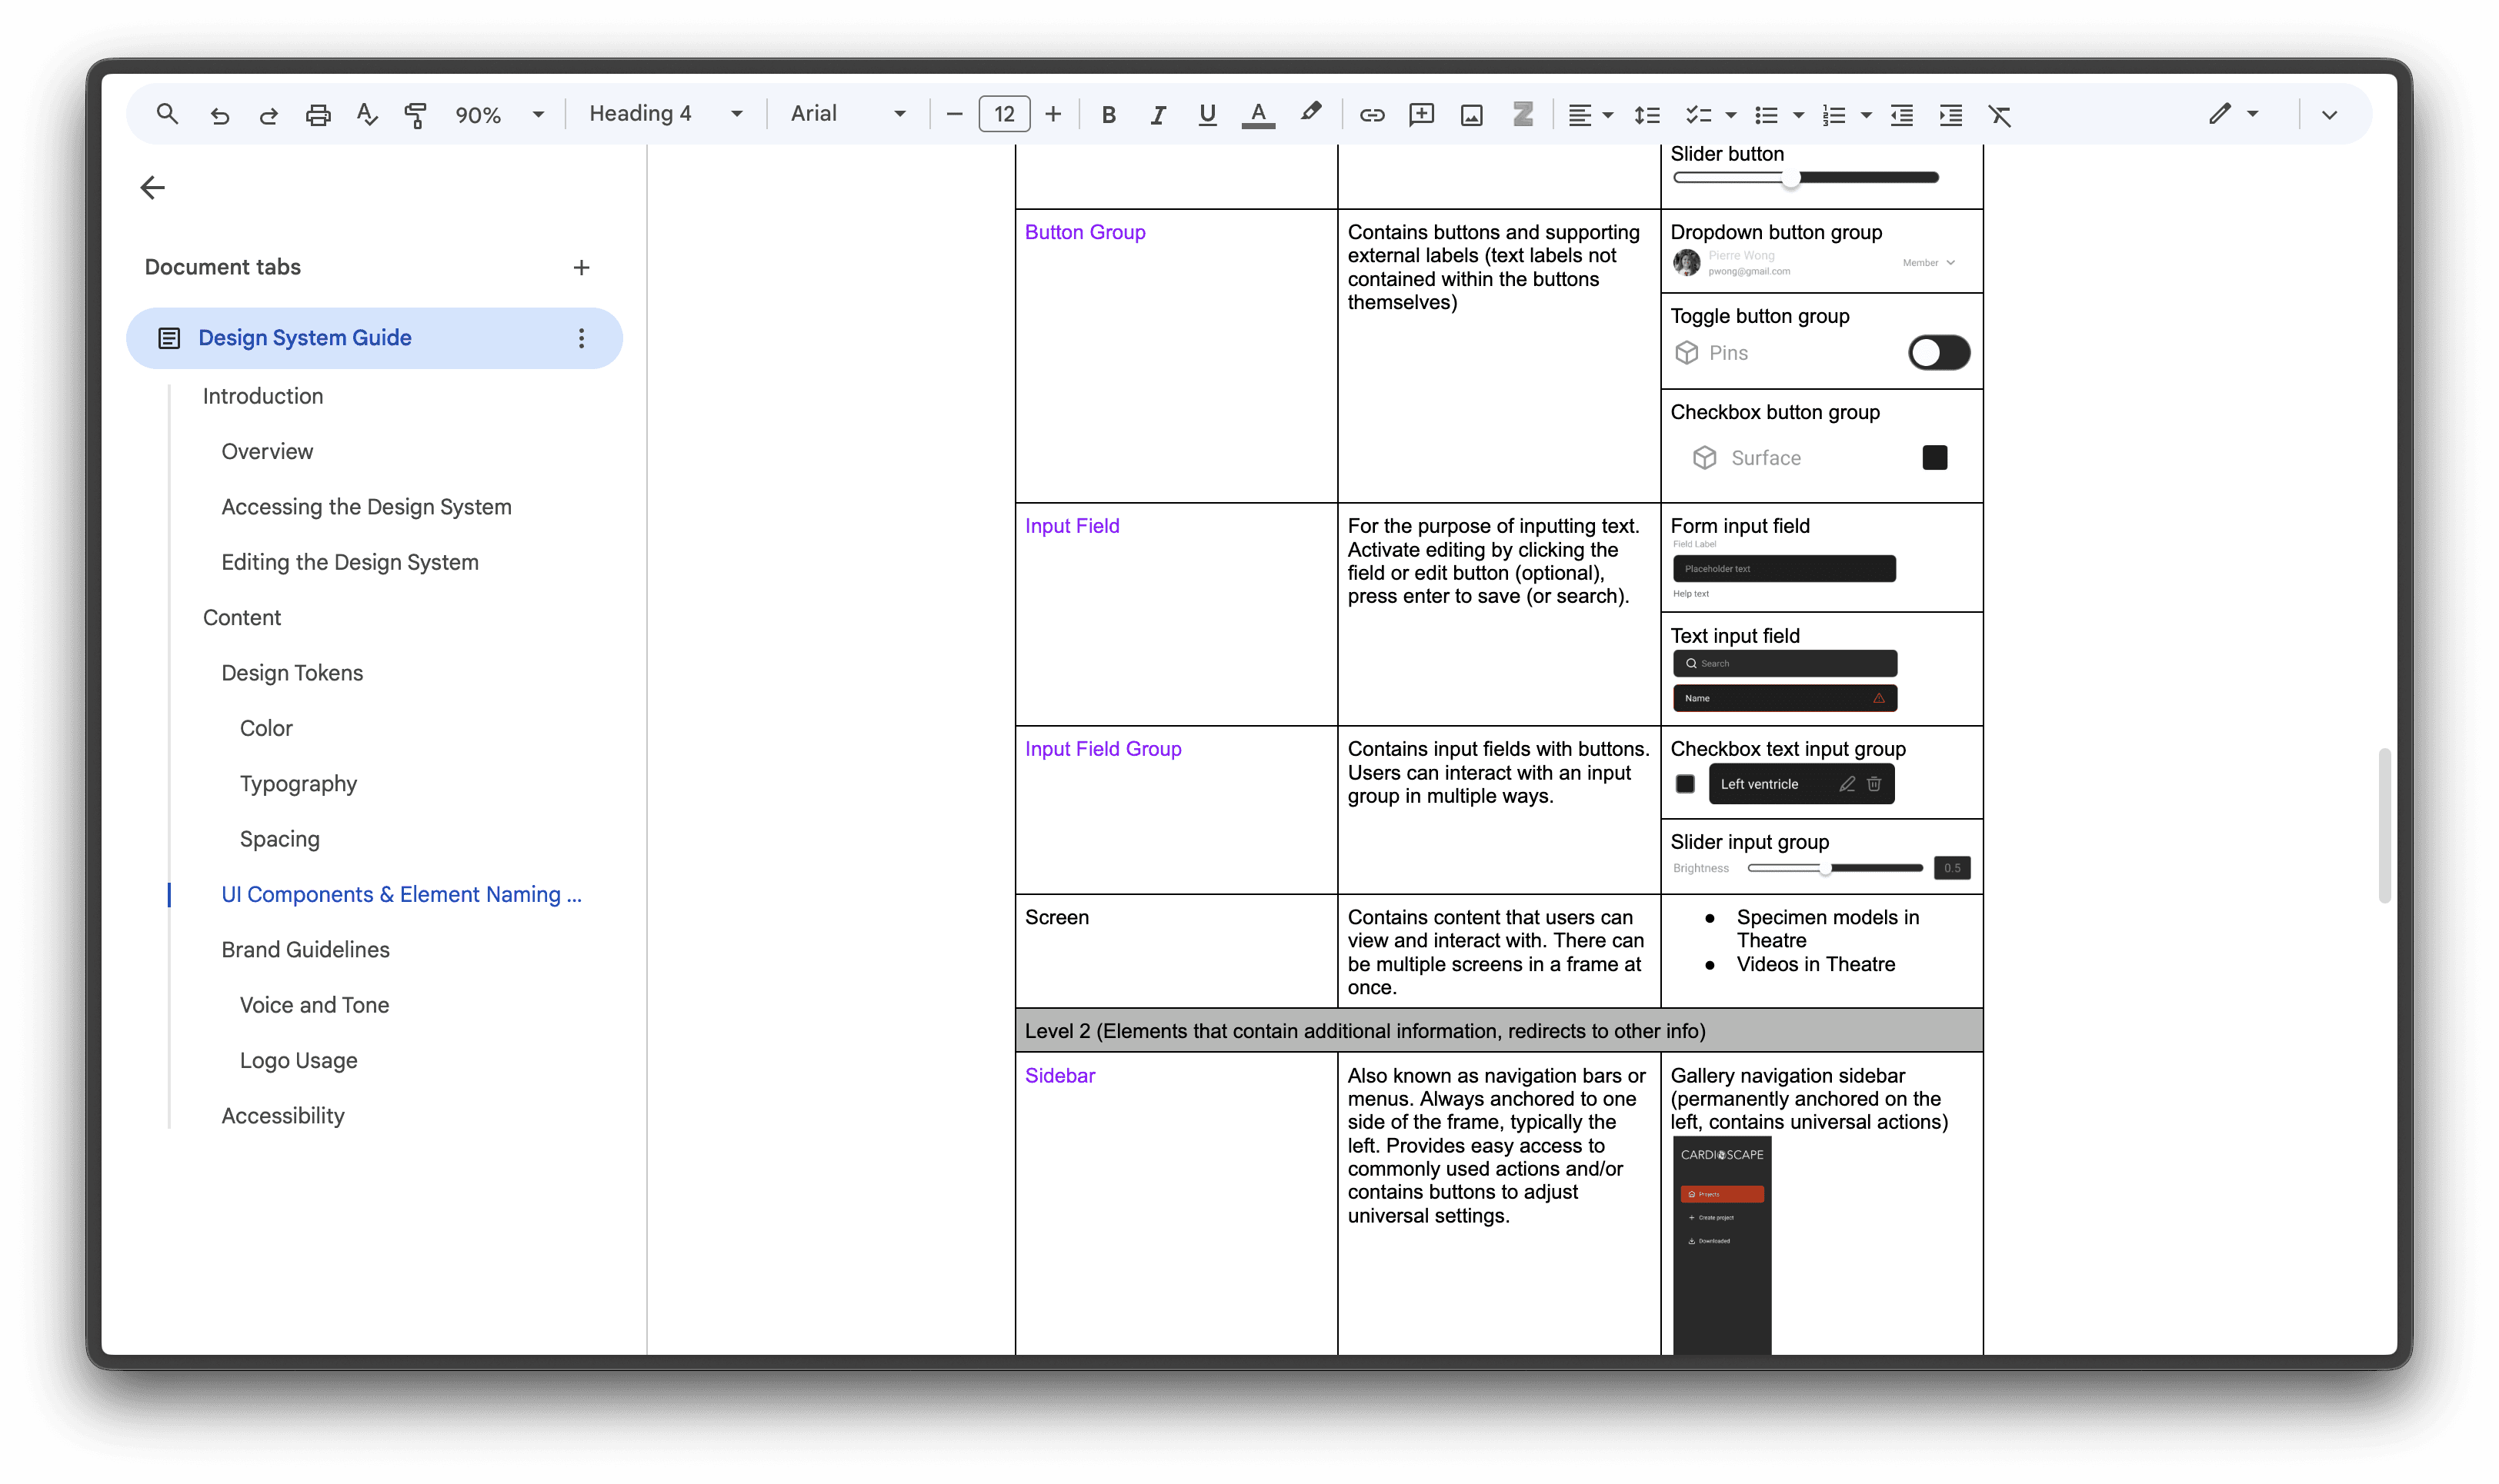Click the font size input box

1003,115
